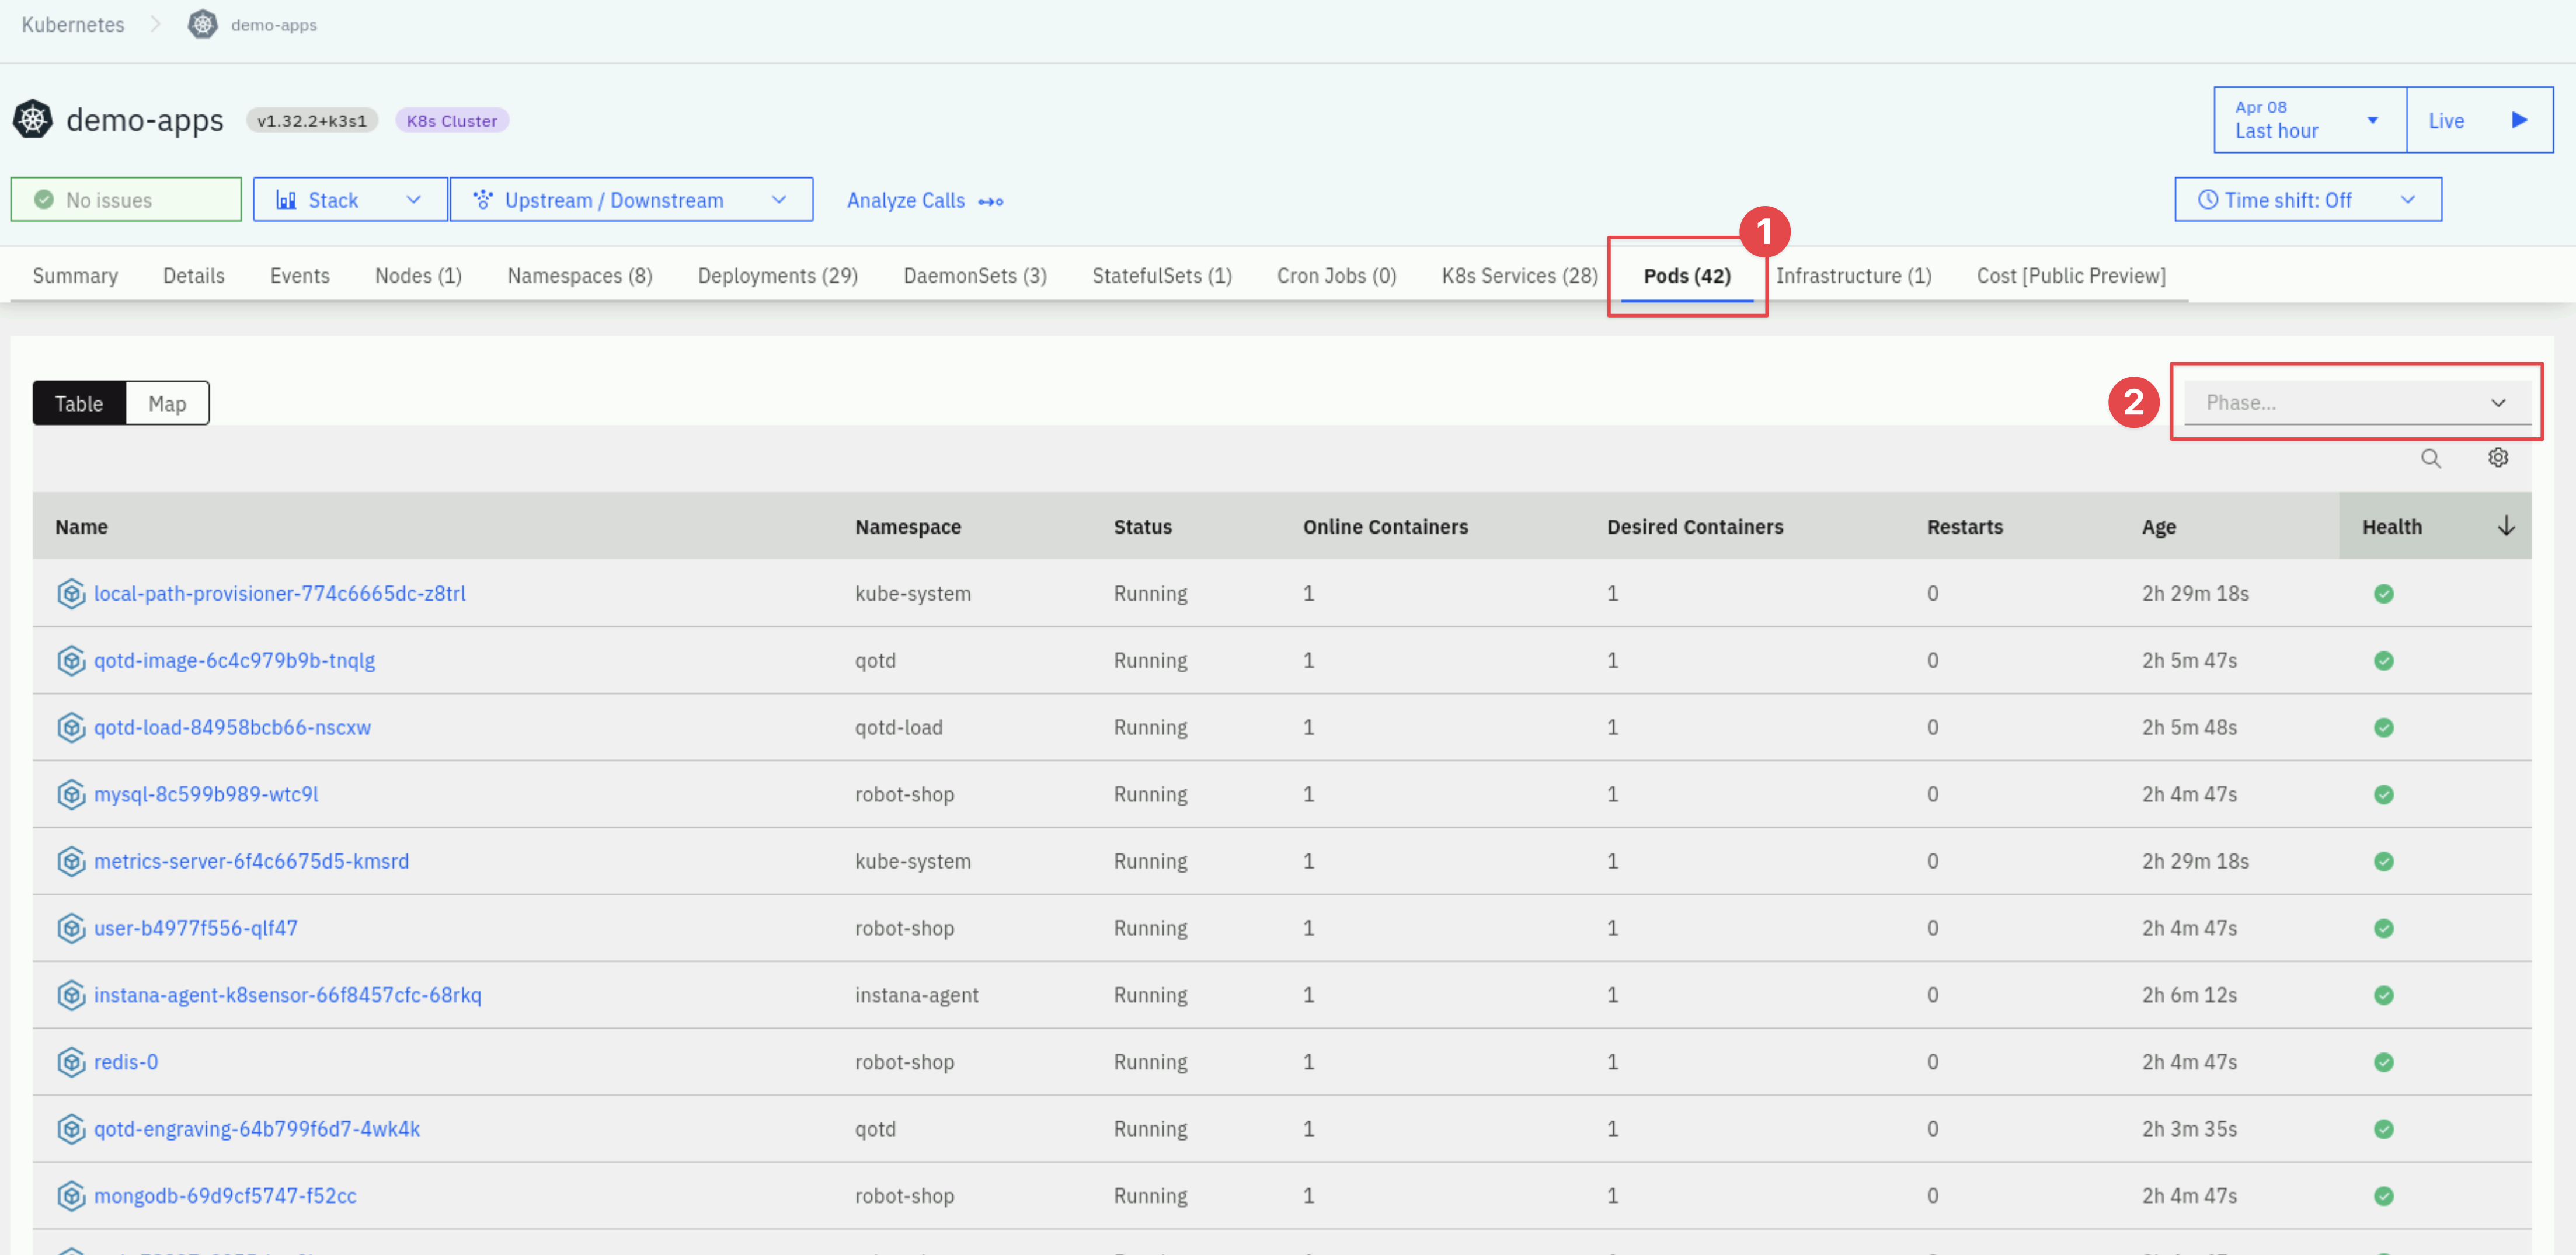Click the Health column sort arrow

(x=2506, y=526)
